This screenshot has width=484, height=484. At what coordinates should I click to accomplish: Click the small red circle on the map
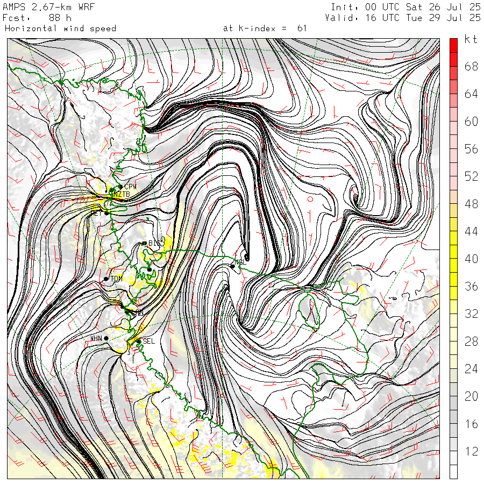point(310,199)
